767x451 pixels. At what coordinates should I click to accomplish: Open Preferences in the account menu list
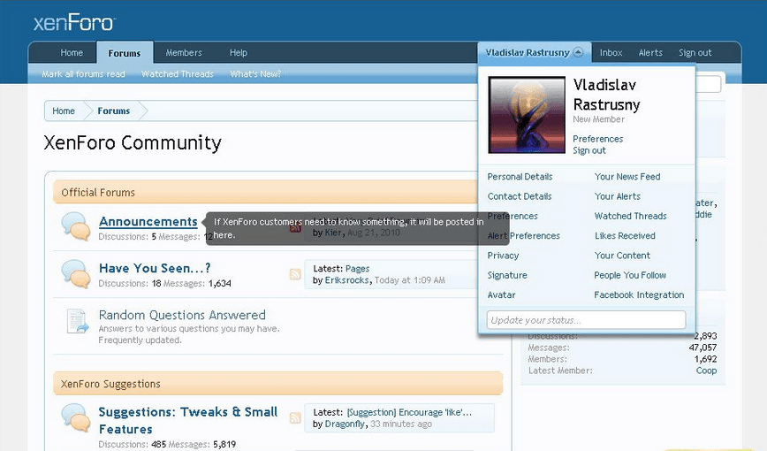click(513, 216)
